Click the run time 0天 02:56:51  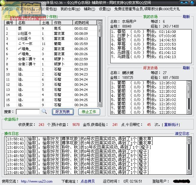(133, 181)
